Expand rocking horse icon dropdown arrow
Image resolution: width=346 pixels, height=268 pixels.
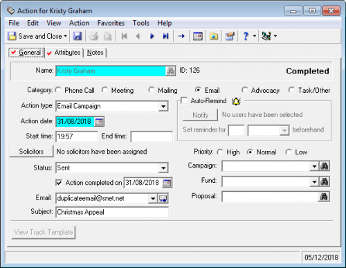pos(275,36)
